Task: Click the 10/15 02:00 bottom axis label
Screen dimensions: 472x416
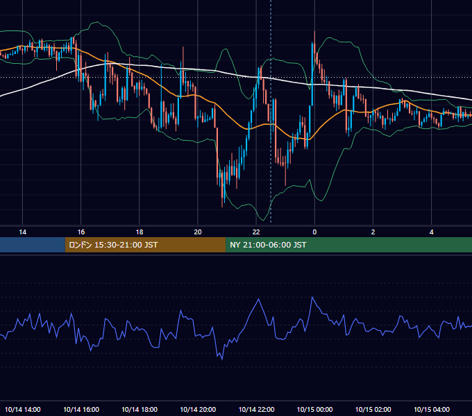Action: click(373, 409)
